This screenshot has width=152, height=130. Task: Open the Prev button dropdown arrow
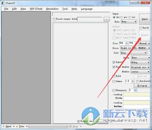pyautogui.click(x=27, y=126)
